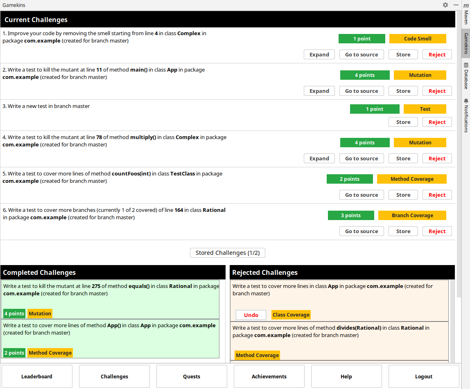Open the Database tool window
Viewport: 470px width, 389px height.
pyautogui.click(x=466, y=76)
